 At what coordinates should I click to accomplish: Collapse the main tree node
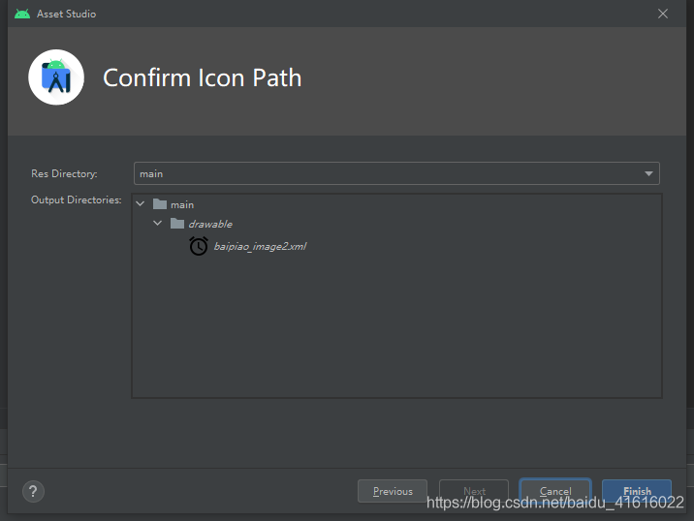click(141, 204)
